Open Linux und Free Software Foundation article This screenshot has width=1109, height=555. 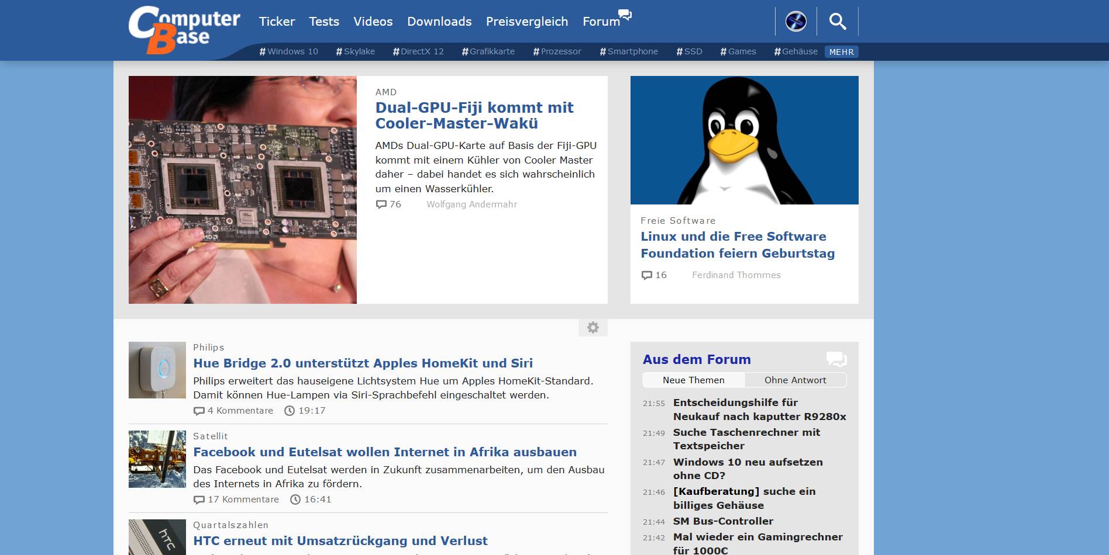tap(738, 245)
